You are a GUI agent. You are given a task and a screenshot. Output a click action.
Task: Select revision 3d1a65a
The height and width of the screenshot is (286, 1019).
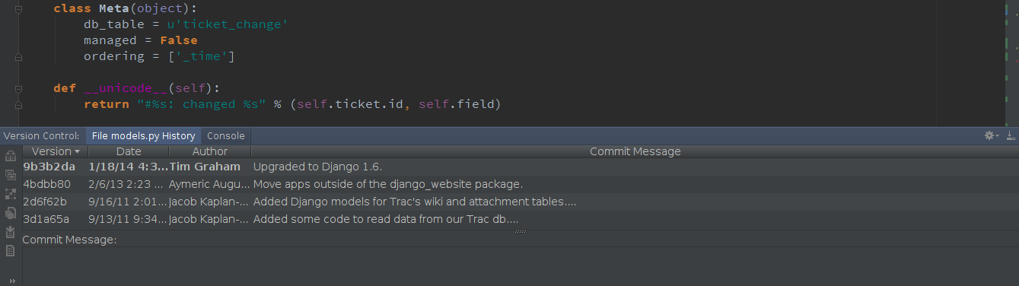point(46,219)
